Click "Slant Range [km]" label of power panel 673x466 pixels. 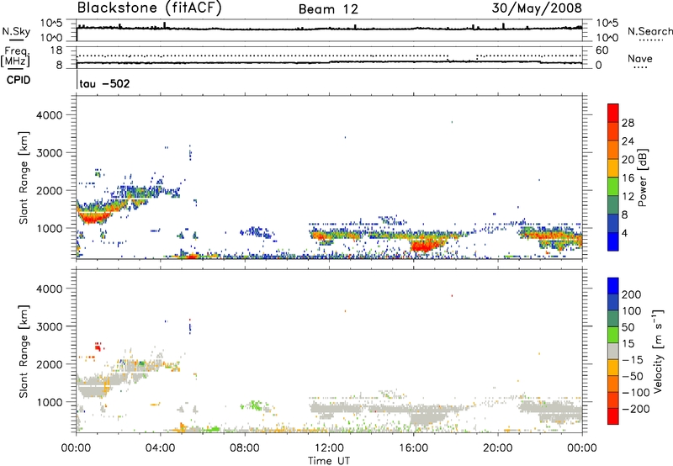[x=24, y=177]
